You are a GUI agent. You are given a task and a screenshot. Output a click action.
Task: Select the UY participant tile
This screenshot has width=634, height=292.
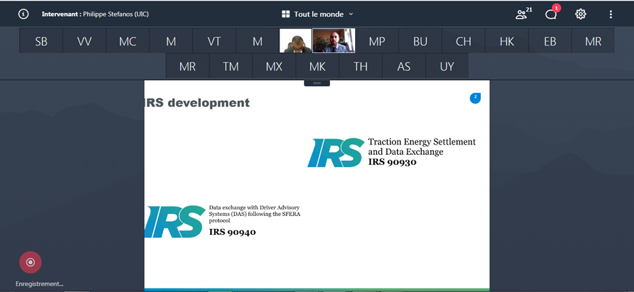tap(447, 66)
